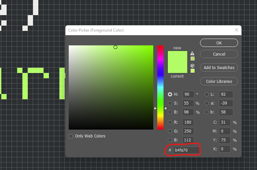Screen dimensions: 257x170
Task: Select the S saturation radio button
Action: [x=170, y=103]
